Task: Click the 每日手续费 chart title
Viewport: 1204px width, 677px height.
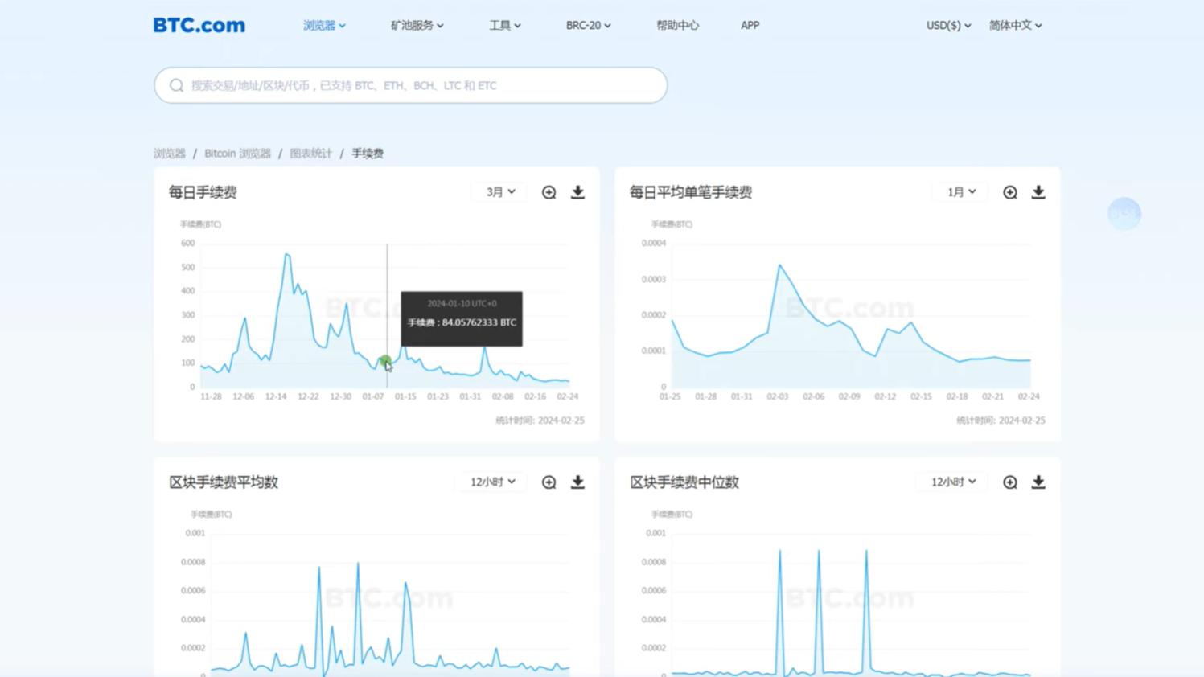Action: click(x=203, y=192)
